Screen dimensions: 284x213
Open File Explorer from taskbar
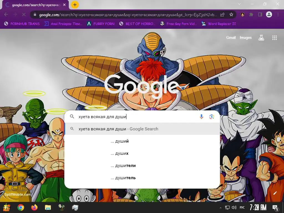click(x=48, y=207)
